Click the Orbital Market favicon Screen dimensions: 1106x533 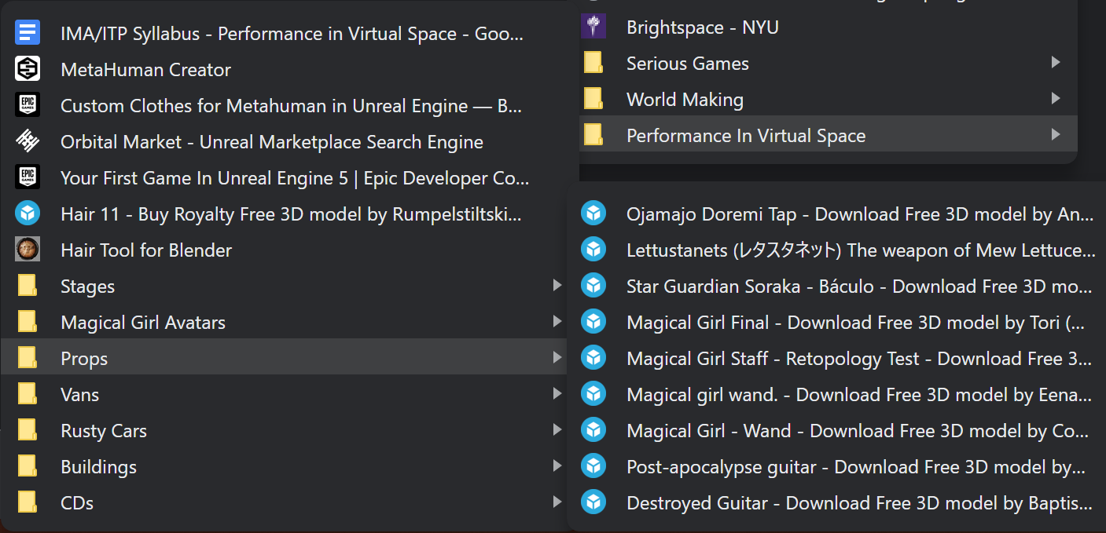coord(28,142)
